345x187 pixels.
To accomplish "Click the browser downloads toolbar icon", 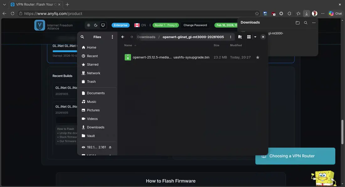I will click(306, 13).
